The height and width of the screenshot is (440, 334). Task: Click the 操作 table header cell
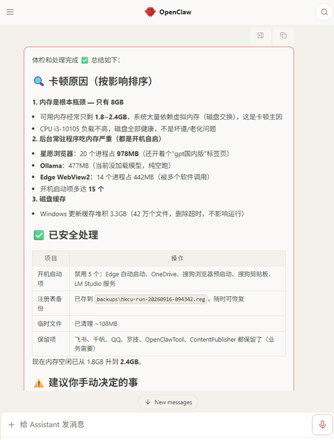(177, 258)
